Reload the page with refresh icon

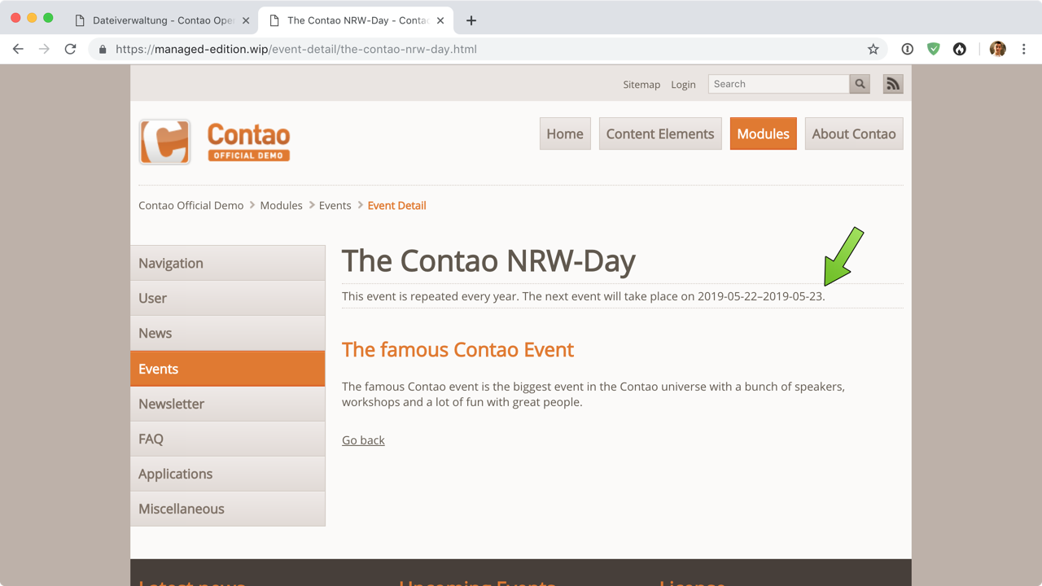(x=71, y=49)
